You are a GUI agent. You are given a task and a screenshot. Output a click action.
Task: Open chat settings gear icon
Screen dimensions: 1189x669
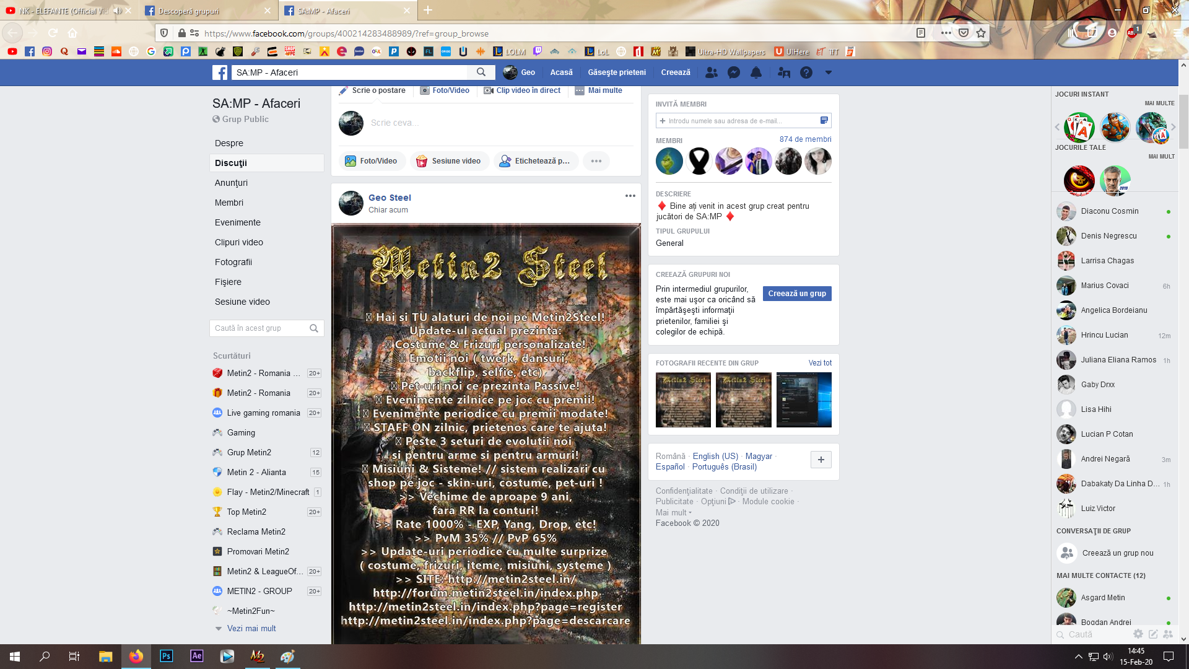coord(1138,634)
